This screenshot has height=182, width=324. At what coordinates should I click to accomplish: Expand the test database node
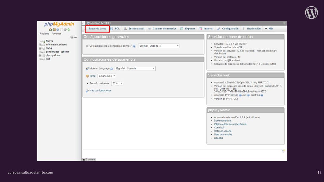click(40, 59)
